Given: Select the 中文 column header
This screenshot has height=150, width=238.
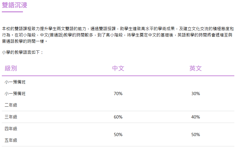Looking at the screenshot, I should (118, 68).
